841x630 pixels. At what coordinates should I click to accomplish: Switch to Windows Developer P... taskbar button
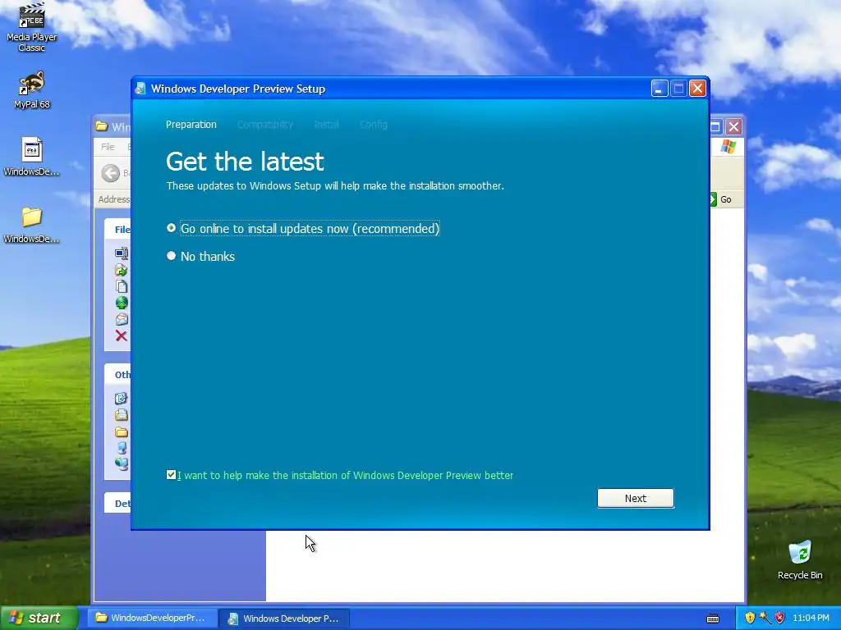pos(284,619)
